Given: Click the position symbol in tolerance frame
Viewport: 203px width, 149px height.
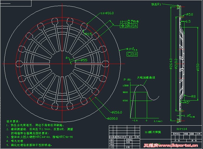Looking at the screenshot, I should click(x=123, y=26).
